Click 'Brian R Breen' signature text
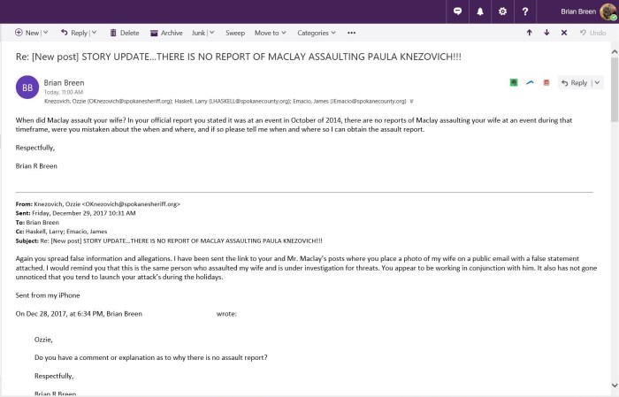 (36, 166)
